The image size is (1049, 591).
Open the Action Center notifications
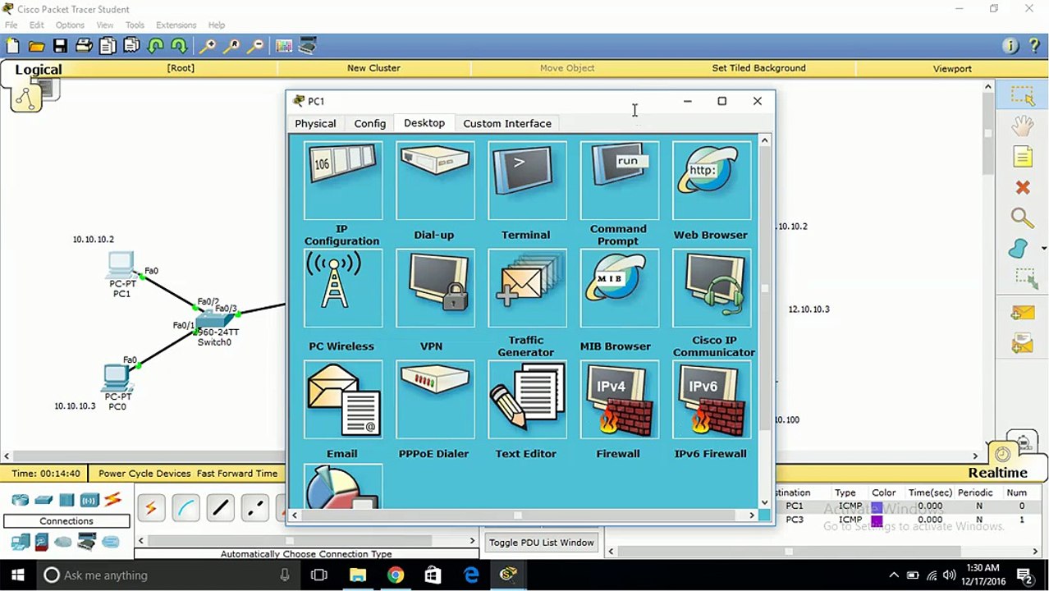pos(1025,575)
